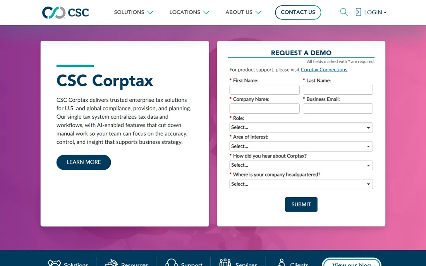Expand the About Us navigation menu
426x266 pixels.
pos(243,12)
